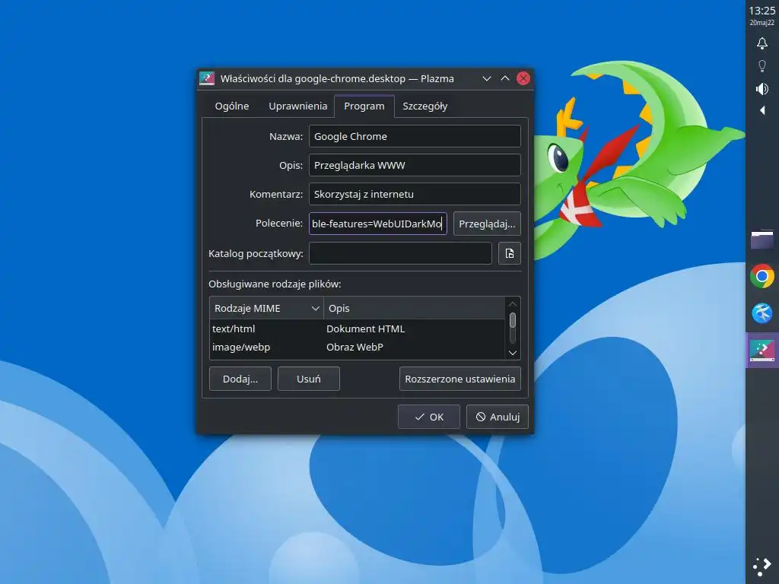Close the properties dialog with red X
Viewport: 779px width, 584px height.
coord(523,78)
